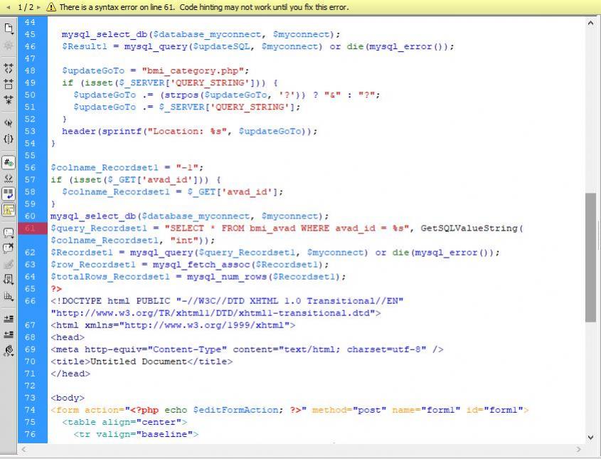This screenshot has height=459, width=601.
Task: Go to previous info bar message
Action: 8,7
